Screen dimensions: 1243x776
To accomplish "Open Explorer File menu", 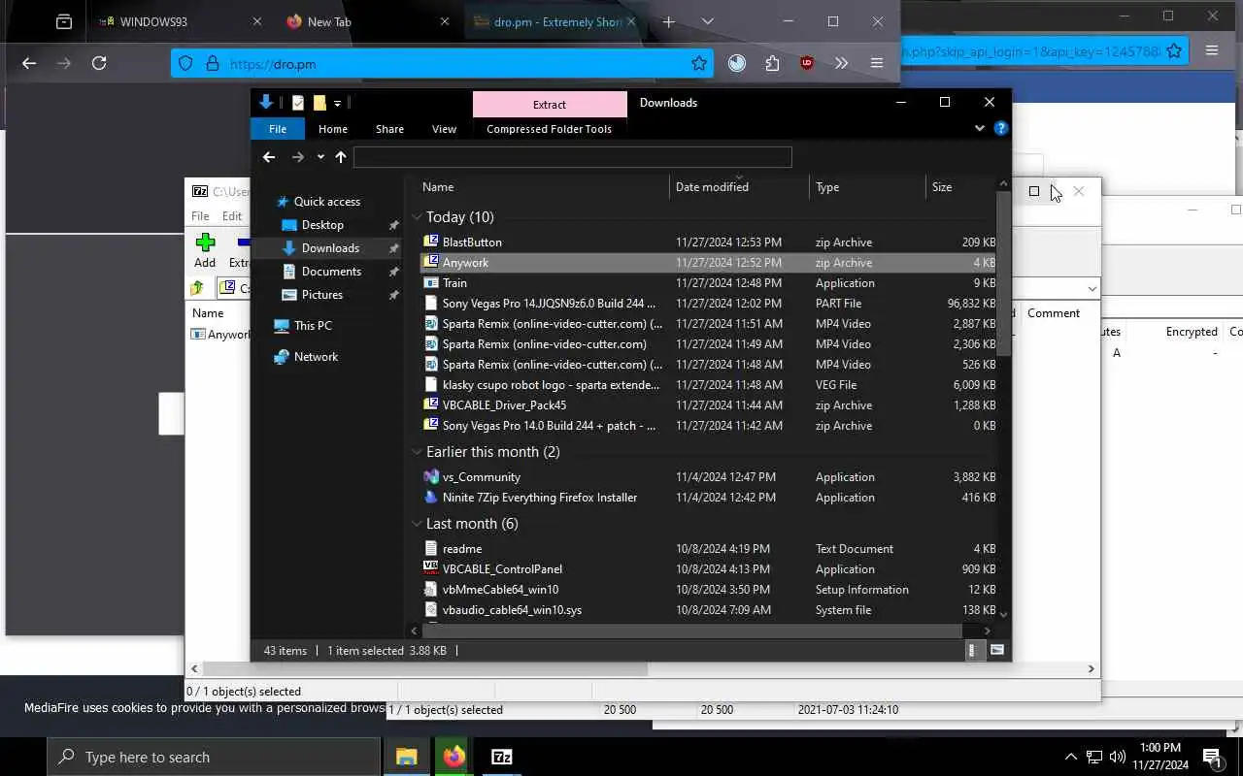I will (278, 129).
